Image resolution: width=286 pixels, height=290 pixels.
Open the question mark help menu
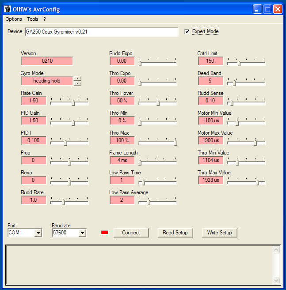click(x=45, y=19)
